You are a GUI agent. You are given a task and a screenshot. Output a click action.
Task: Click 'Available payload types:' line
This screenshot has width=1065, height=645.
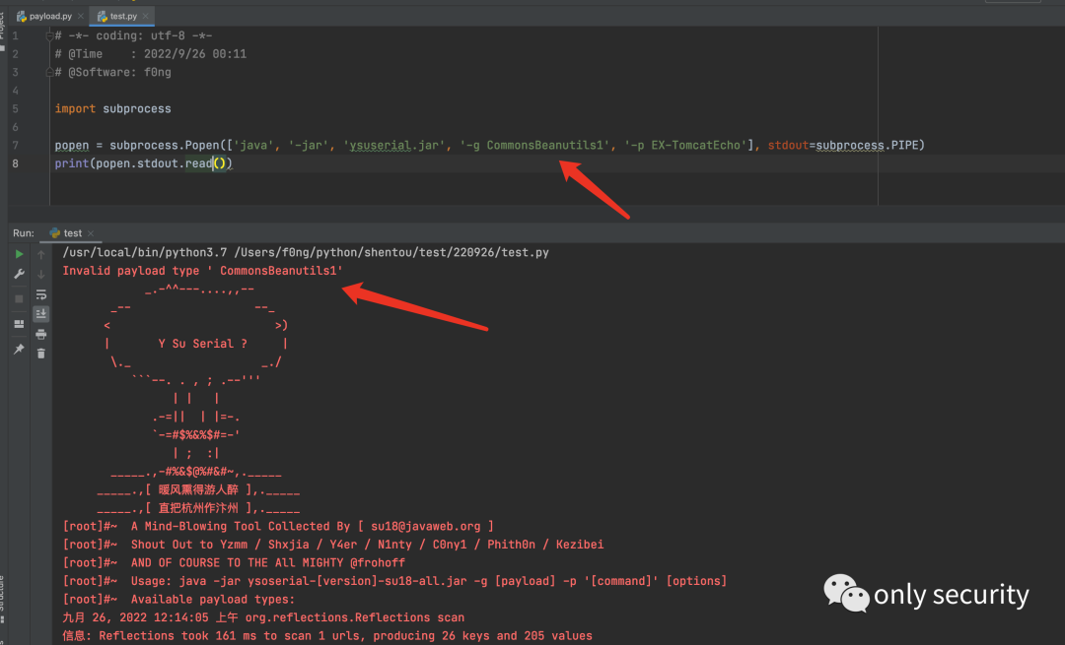[x=178, y=600]
